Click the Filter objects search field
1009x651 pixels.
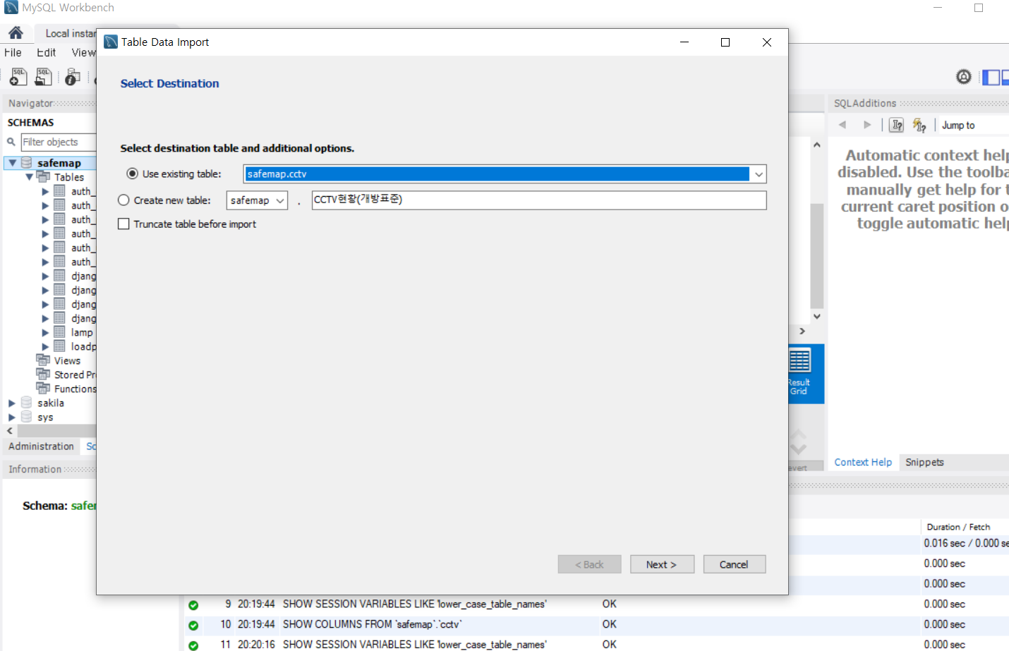pos(58,142)
